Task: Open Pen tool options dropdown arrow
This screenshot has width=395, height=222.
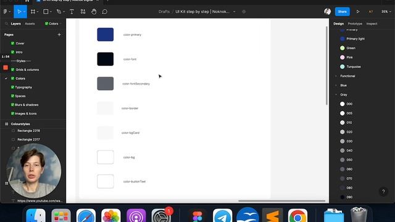Action: tap(64, 12)
